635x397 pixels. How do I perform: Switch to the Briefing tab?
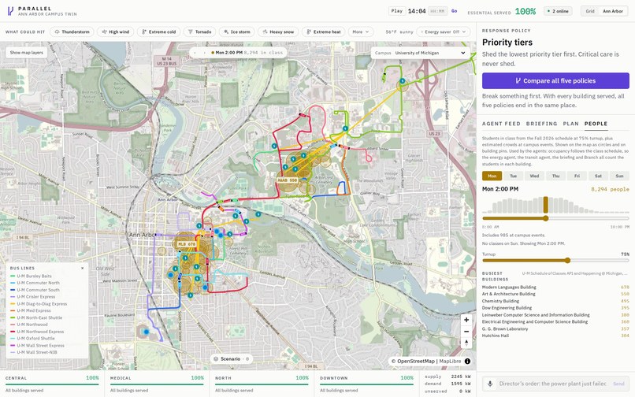click(x=541, y=124)
